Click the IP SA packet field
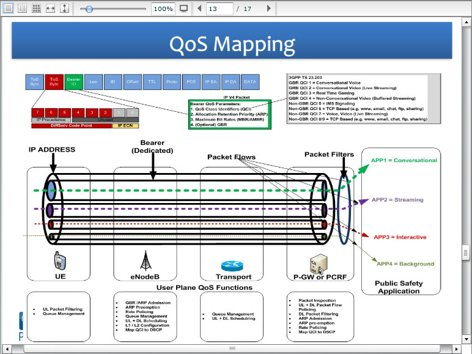 click(x=211, y=82)
